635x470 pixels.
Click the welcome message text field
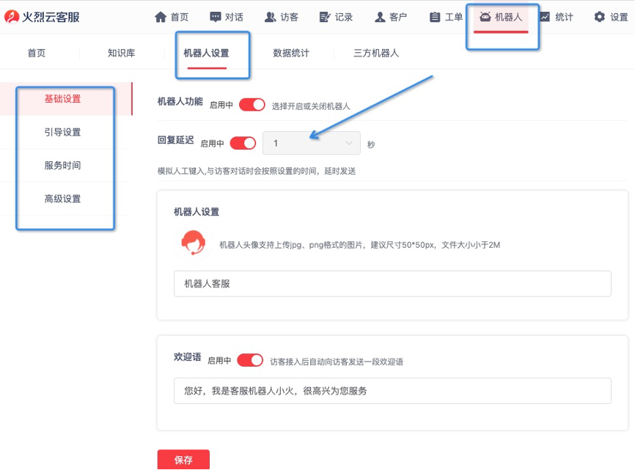[x=392, y=391]
